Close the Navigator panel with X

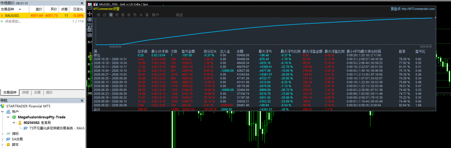pyautogui.click(x=82, y=101)
